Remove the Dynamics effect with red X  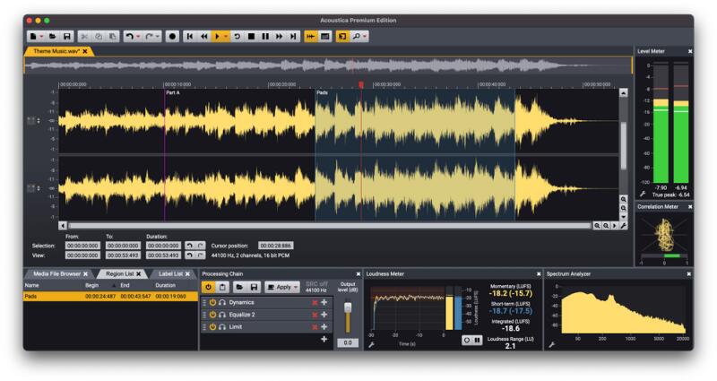315,302
